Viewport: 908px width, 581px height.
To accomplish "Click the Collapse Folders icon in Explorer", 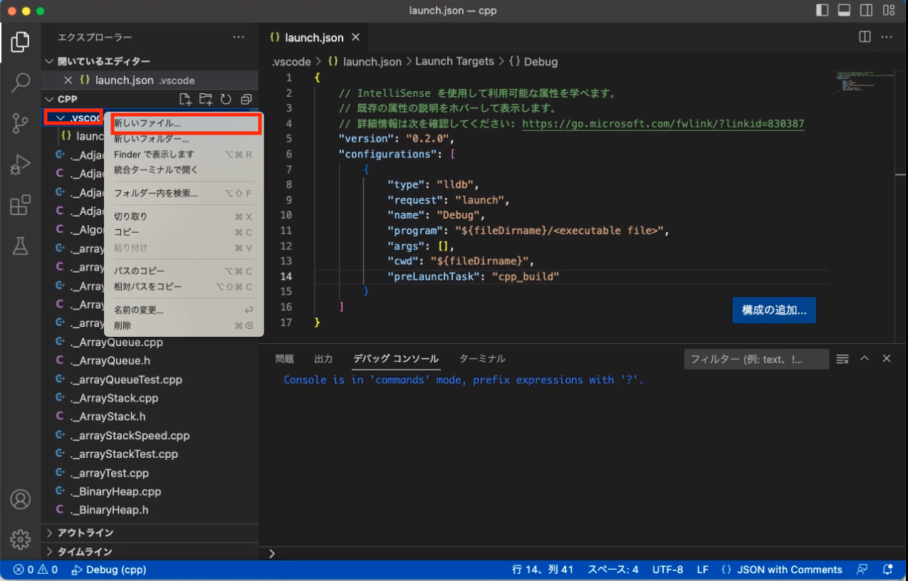I will [246, 99].
